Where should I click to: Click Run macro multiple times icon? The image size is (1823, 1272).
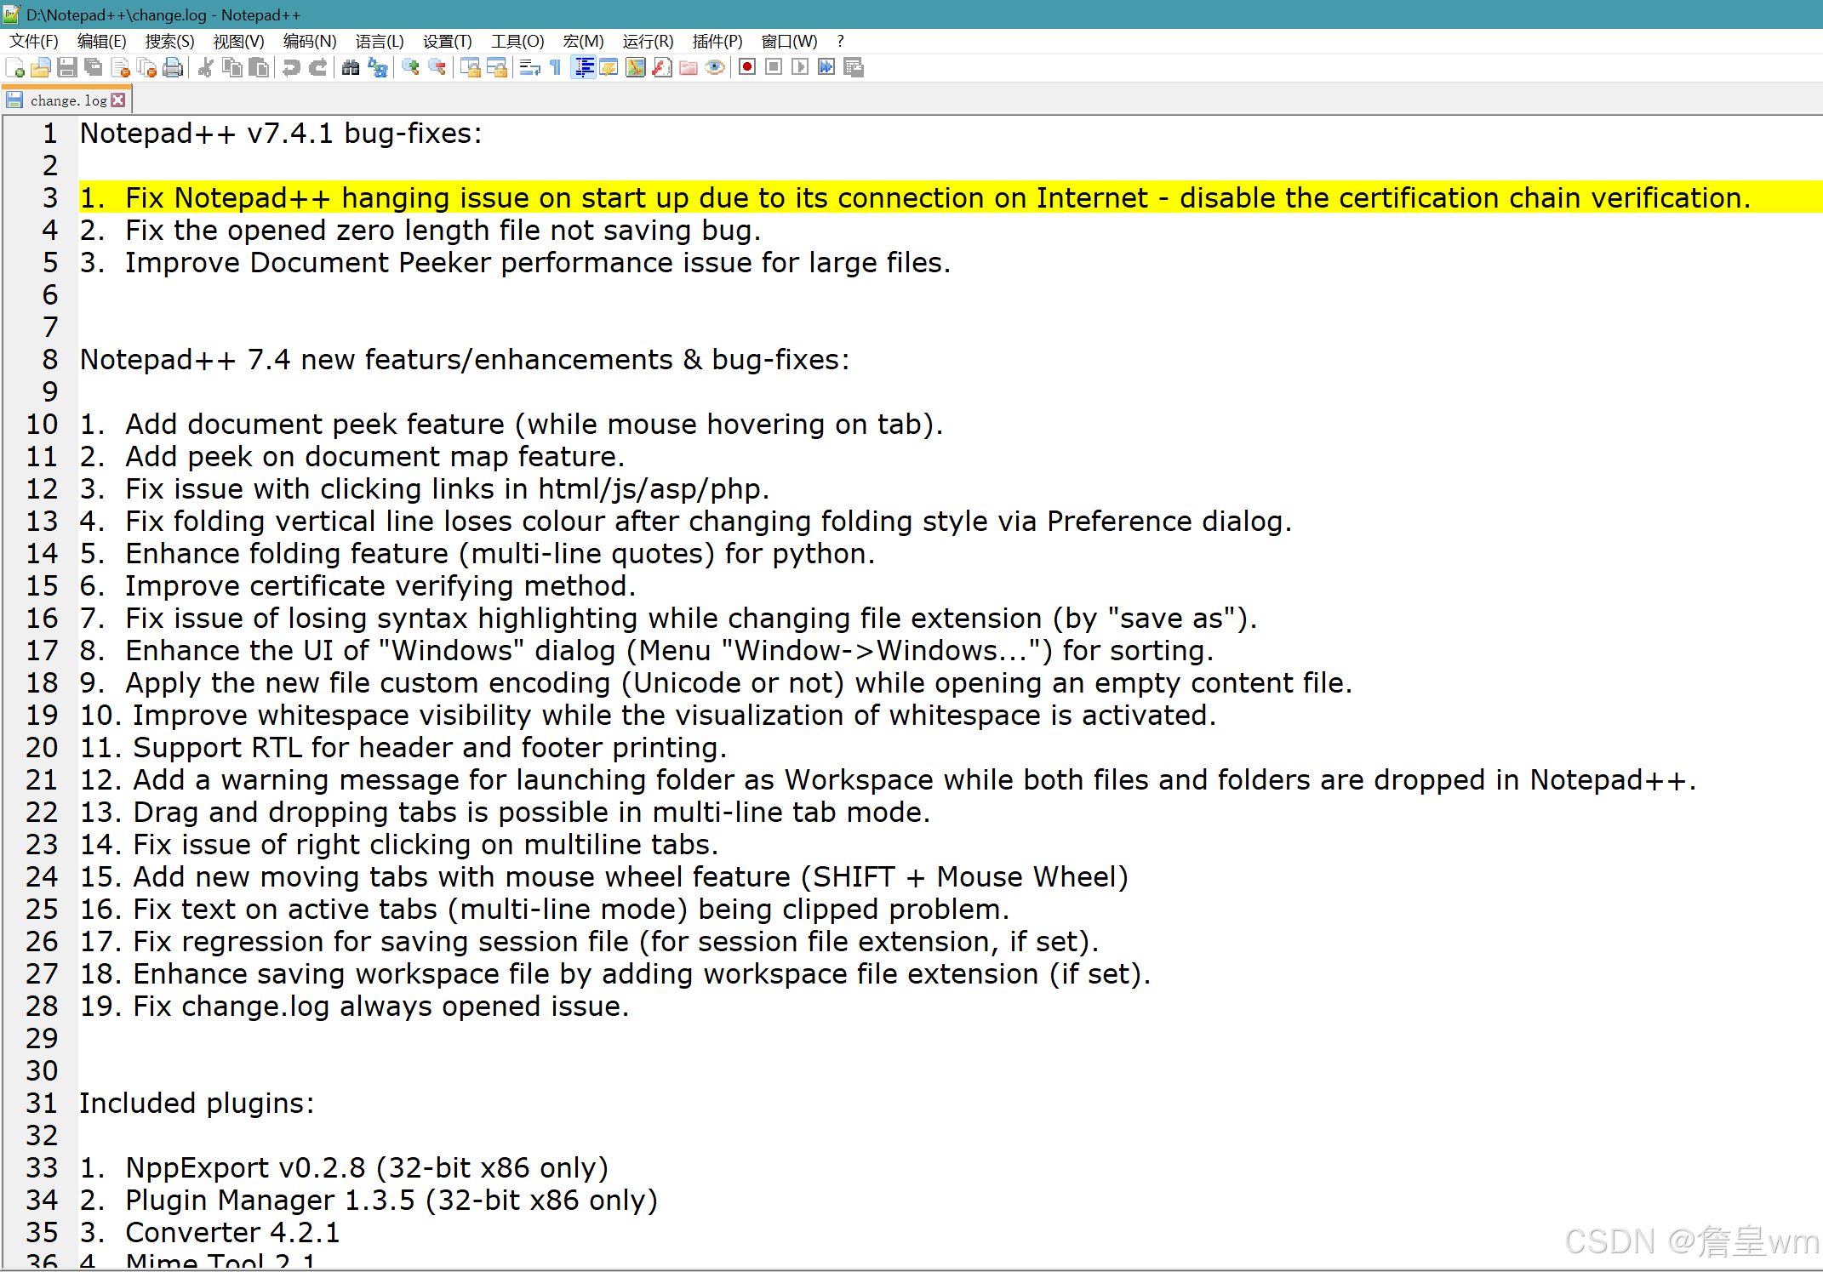click(x=826, y=68)
